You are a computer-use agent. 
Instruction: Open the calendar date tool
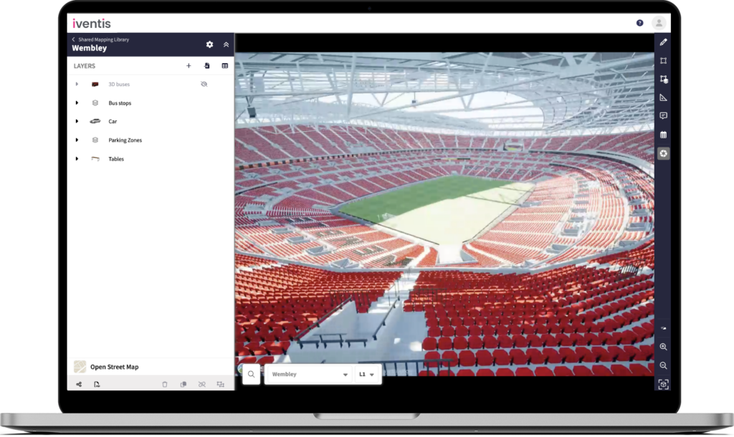point(663,135)
